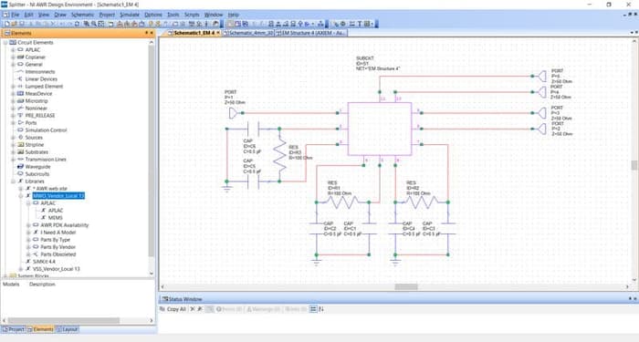
Task: Open the Scripts menu
Action: pyautogui.click(x=192, y=15)
